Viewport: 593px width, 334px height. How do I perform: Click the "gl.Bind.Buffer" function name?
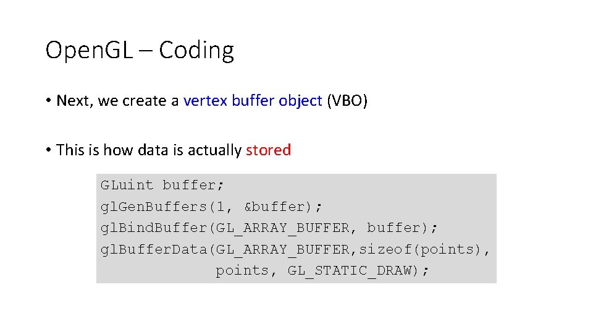155,228
